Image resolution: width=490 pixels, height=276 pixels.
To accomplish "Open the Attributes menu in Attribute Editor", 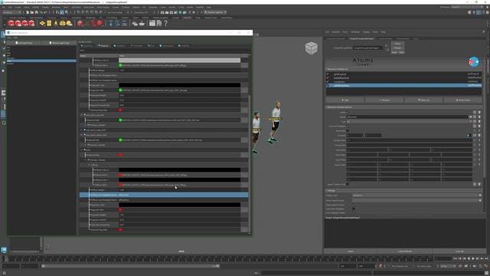I will (x=355, y=32).
